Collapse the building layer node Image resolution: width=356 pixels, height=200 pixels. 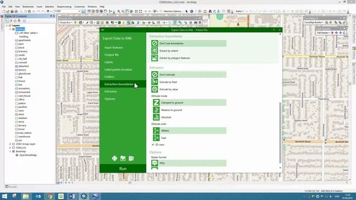10,29
